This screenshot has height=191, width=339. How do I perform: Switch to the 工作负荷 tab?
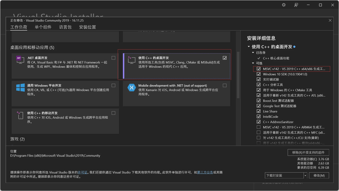click(18, 27)
